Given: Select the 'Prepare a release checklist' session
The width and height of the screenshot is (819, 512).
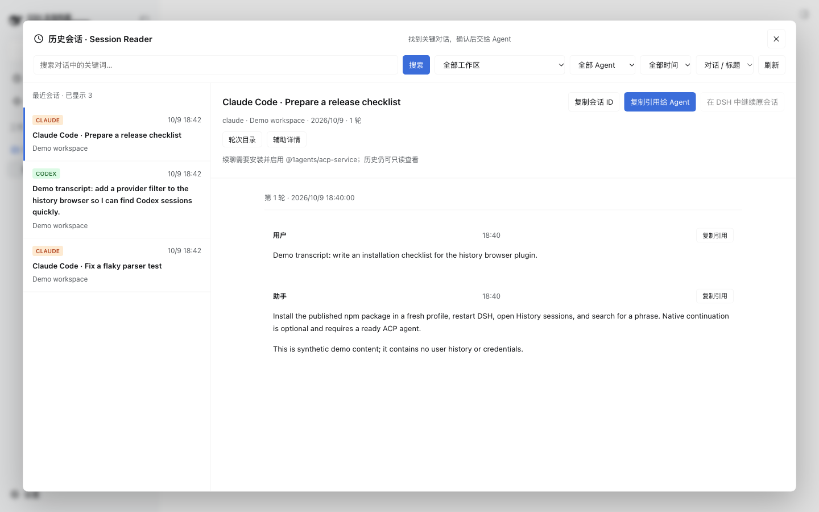Looking at the screenshot, I should click(x=117, y=134).
